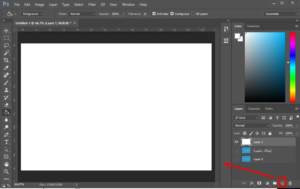
Task: Switch to the Swatches tab
Action: (253, 26)
